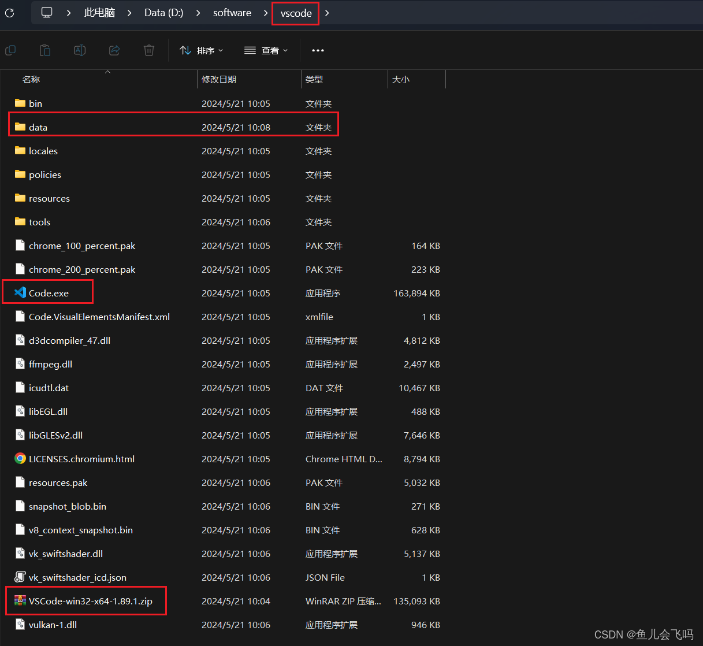Click the libEGL.dll file icon
The image size is (703, 646).
tap(20, 411)
